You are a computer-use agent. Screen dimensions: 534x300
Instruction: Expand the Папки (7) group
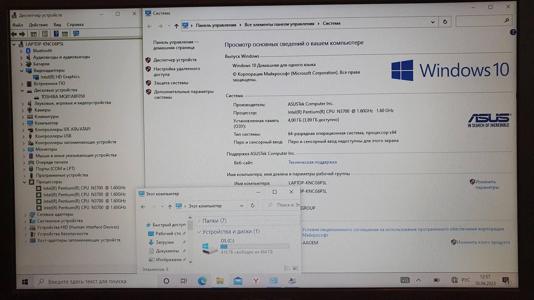199,221
